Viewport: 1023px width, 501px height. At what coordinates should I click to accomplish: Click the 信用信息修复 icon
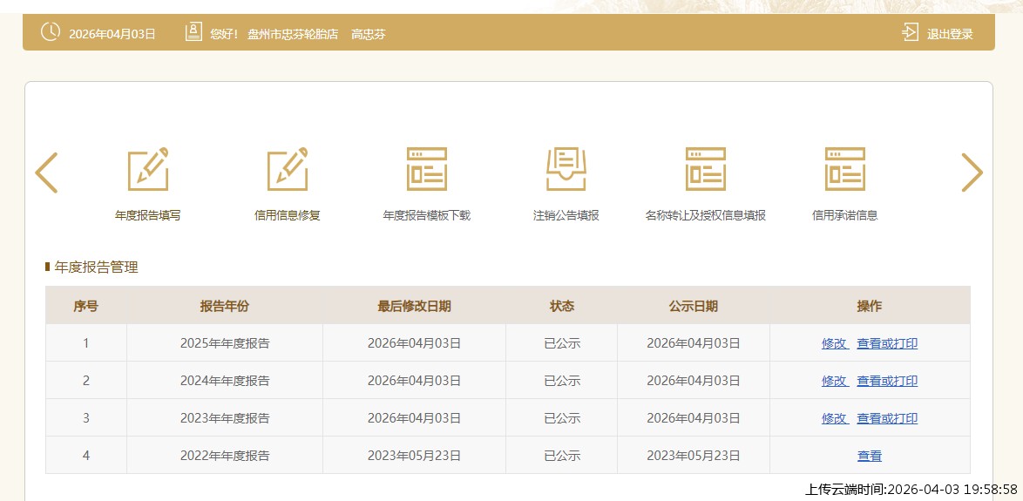point(287,170)
